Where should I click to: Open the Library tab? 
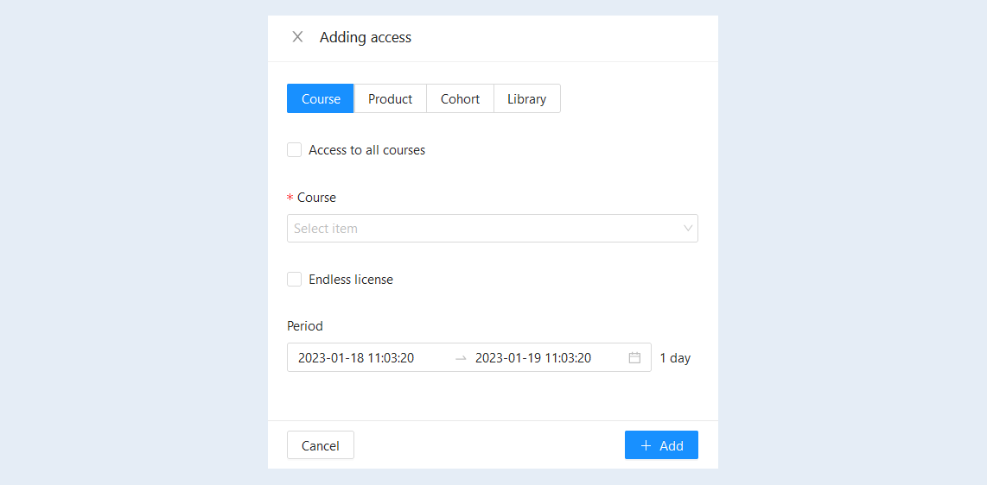click(527, 98)
